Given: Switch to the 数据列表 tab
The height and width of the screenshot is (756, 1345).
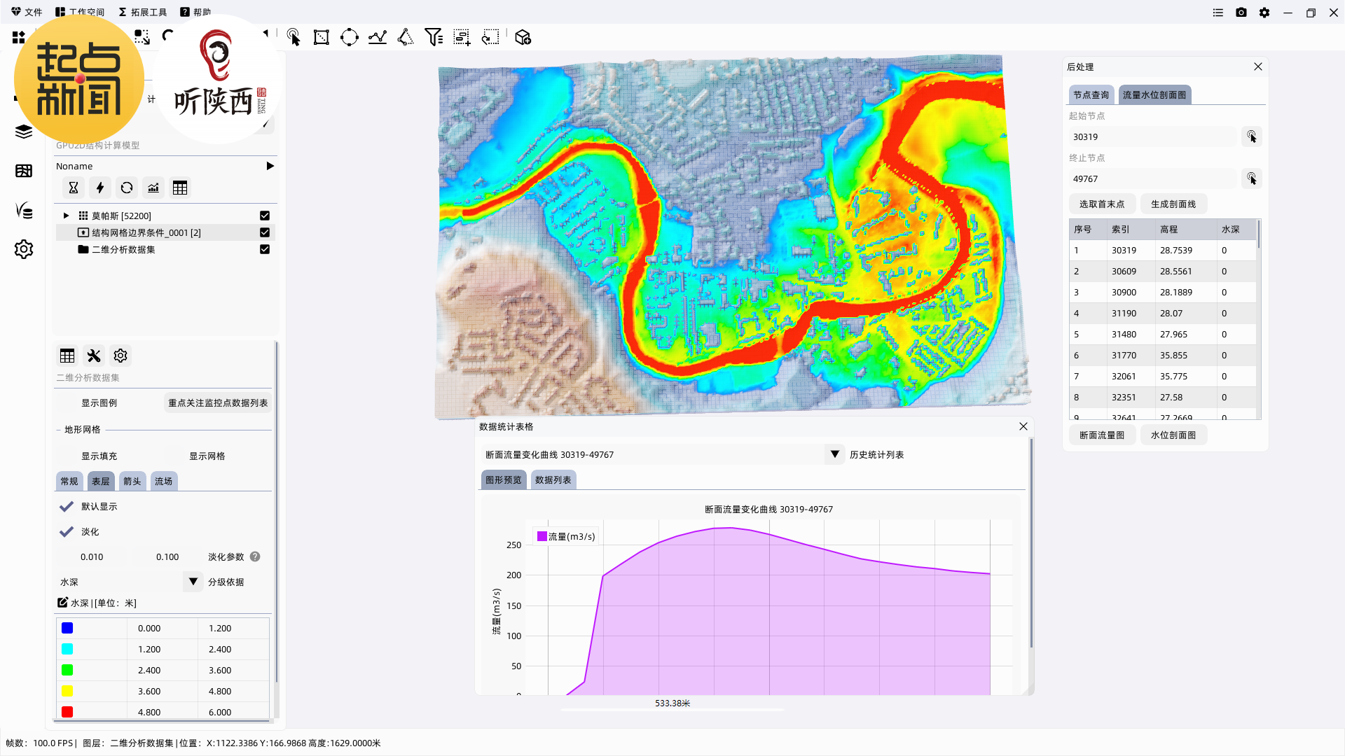Looking at the screenshot, I should [553, 480].
